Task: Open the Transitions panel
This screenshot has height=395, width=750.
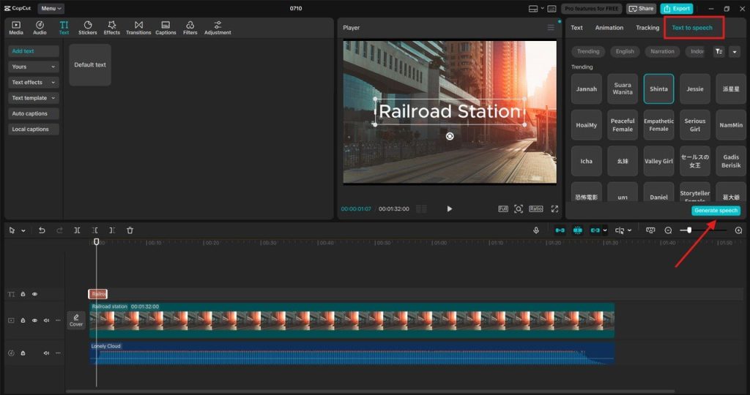Action: pos(138,28)
